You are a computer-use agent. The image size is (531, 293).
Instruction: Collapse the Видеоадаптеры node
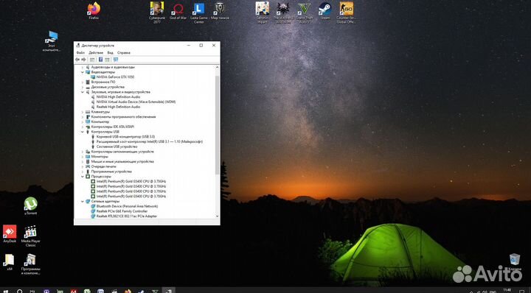pos(83,72)
